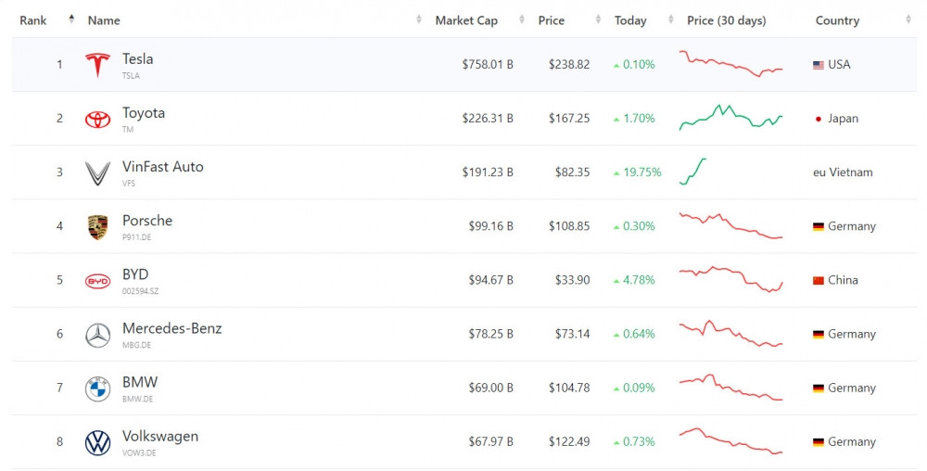Click the Mercedes-Benz star logo

97,335
